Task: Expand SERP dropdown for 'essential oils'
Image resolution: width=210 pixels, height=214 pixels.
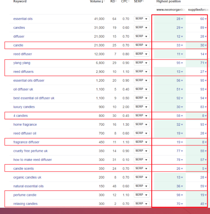Action: (x=142, y=19)
